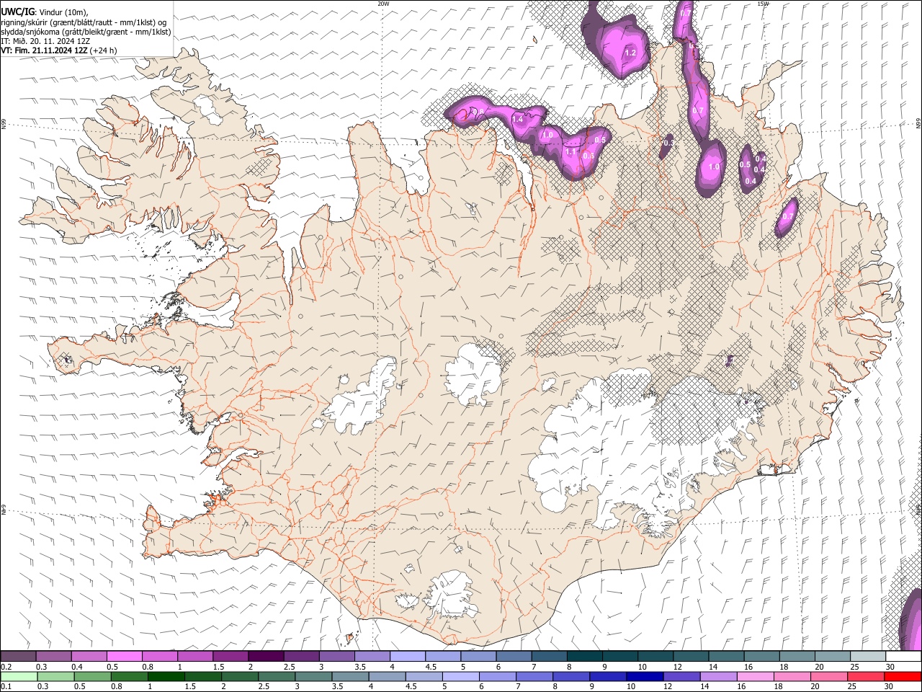Click the deep blue rain swatch at 10
This screenshot has height=692, width=922.
(644, 677)
